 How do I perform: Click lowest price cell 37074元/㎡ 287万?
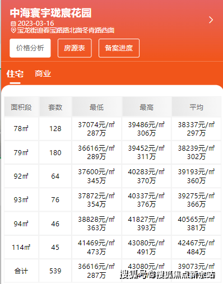click(96, 129)
